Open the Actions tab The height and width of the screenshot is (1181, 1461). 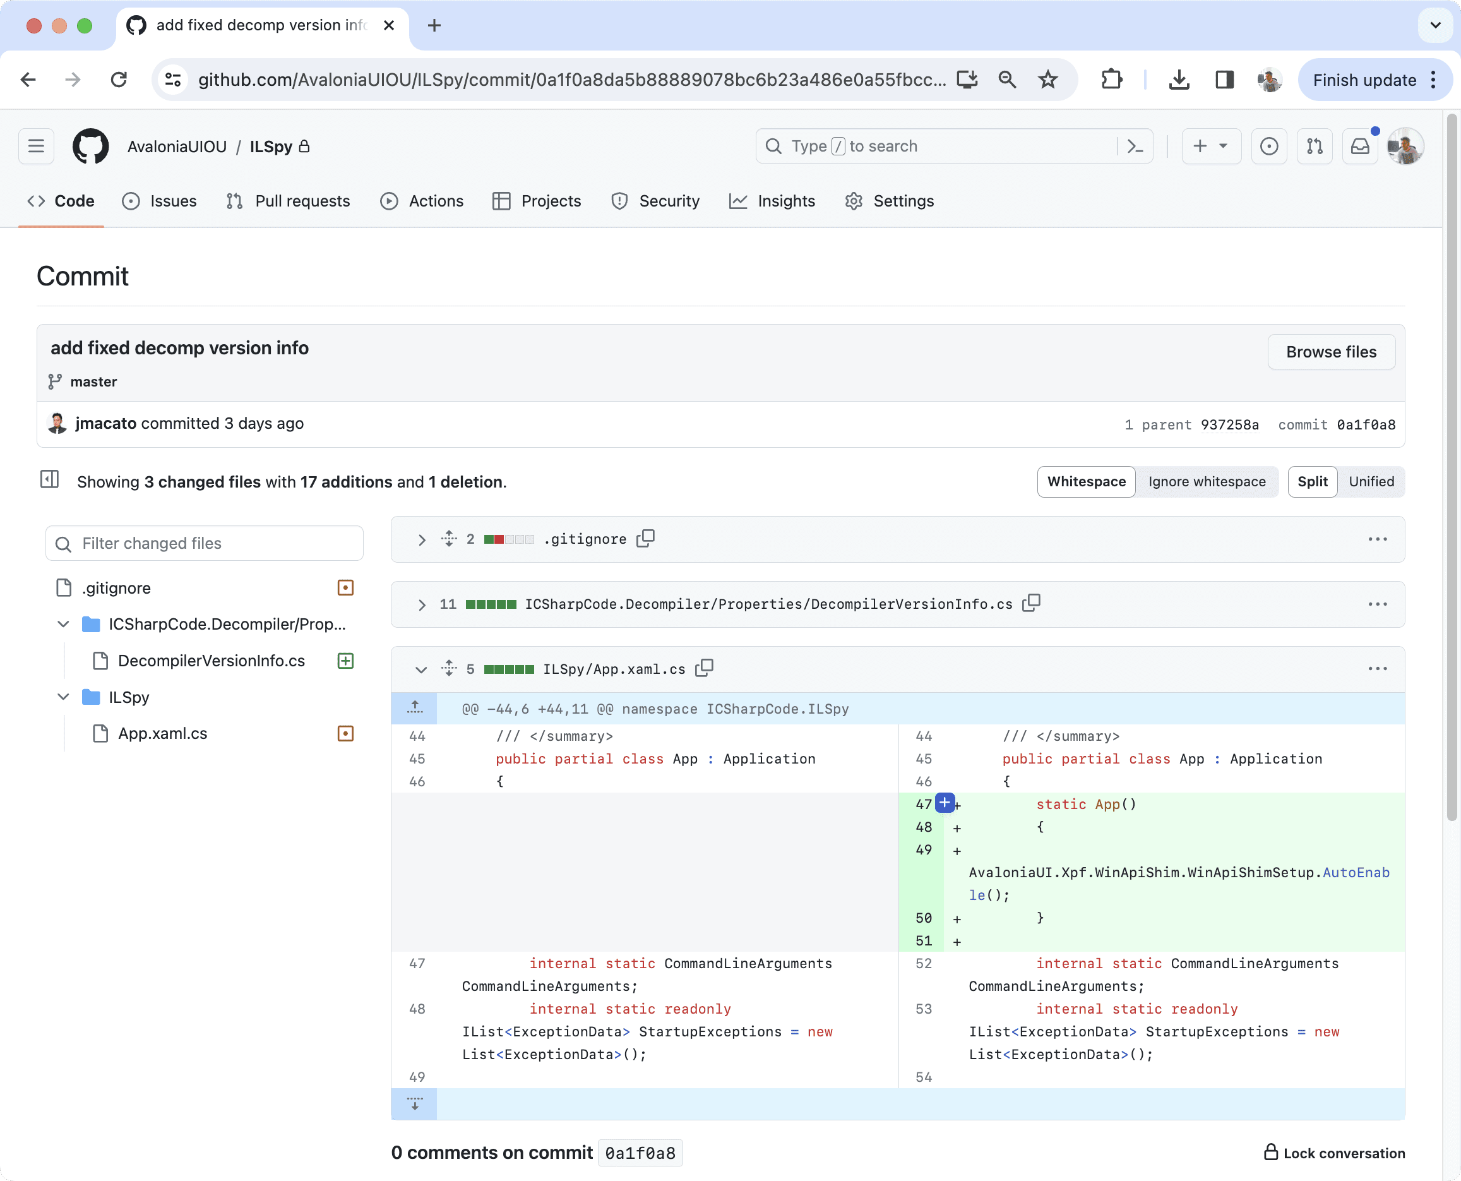[x=422, y=201]
